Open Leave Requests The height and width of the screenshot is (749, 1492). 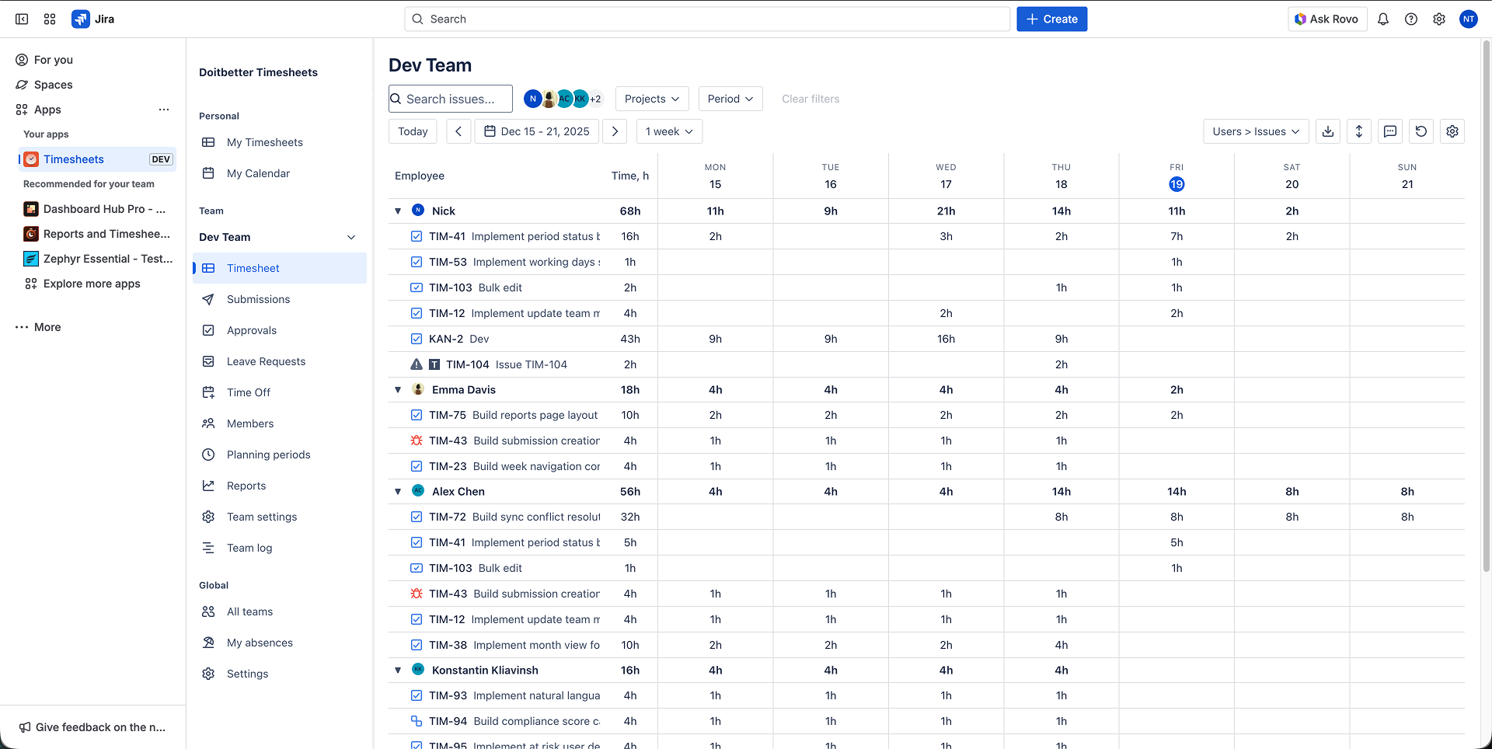coord(279,361)
